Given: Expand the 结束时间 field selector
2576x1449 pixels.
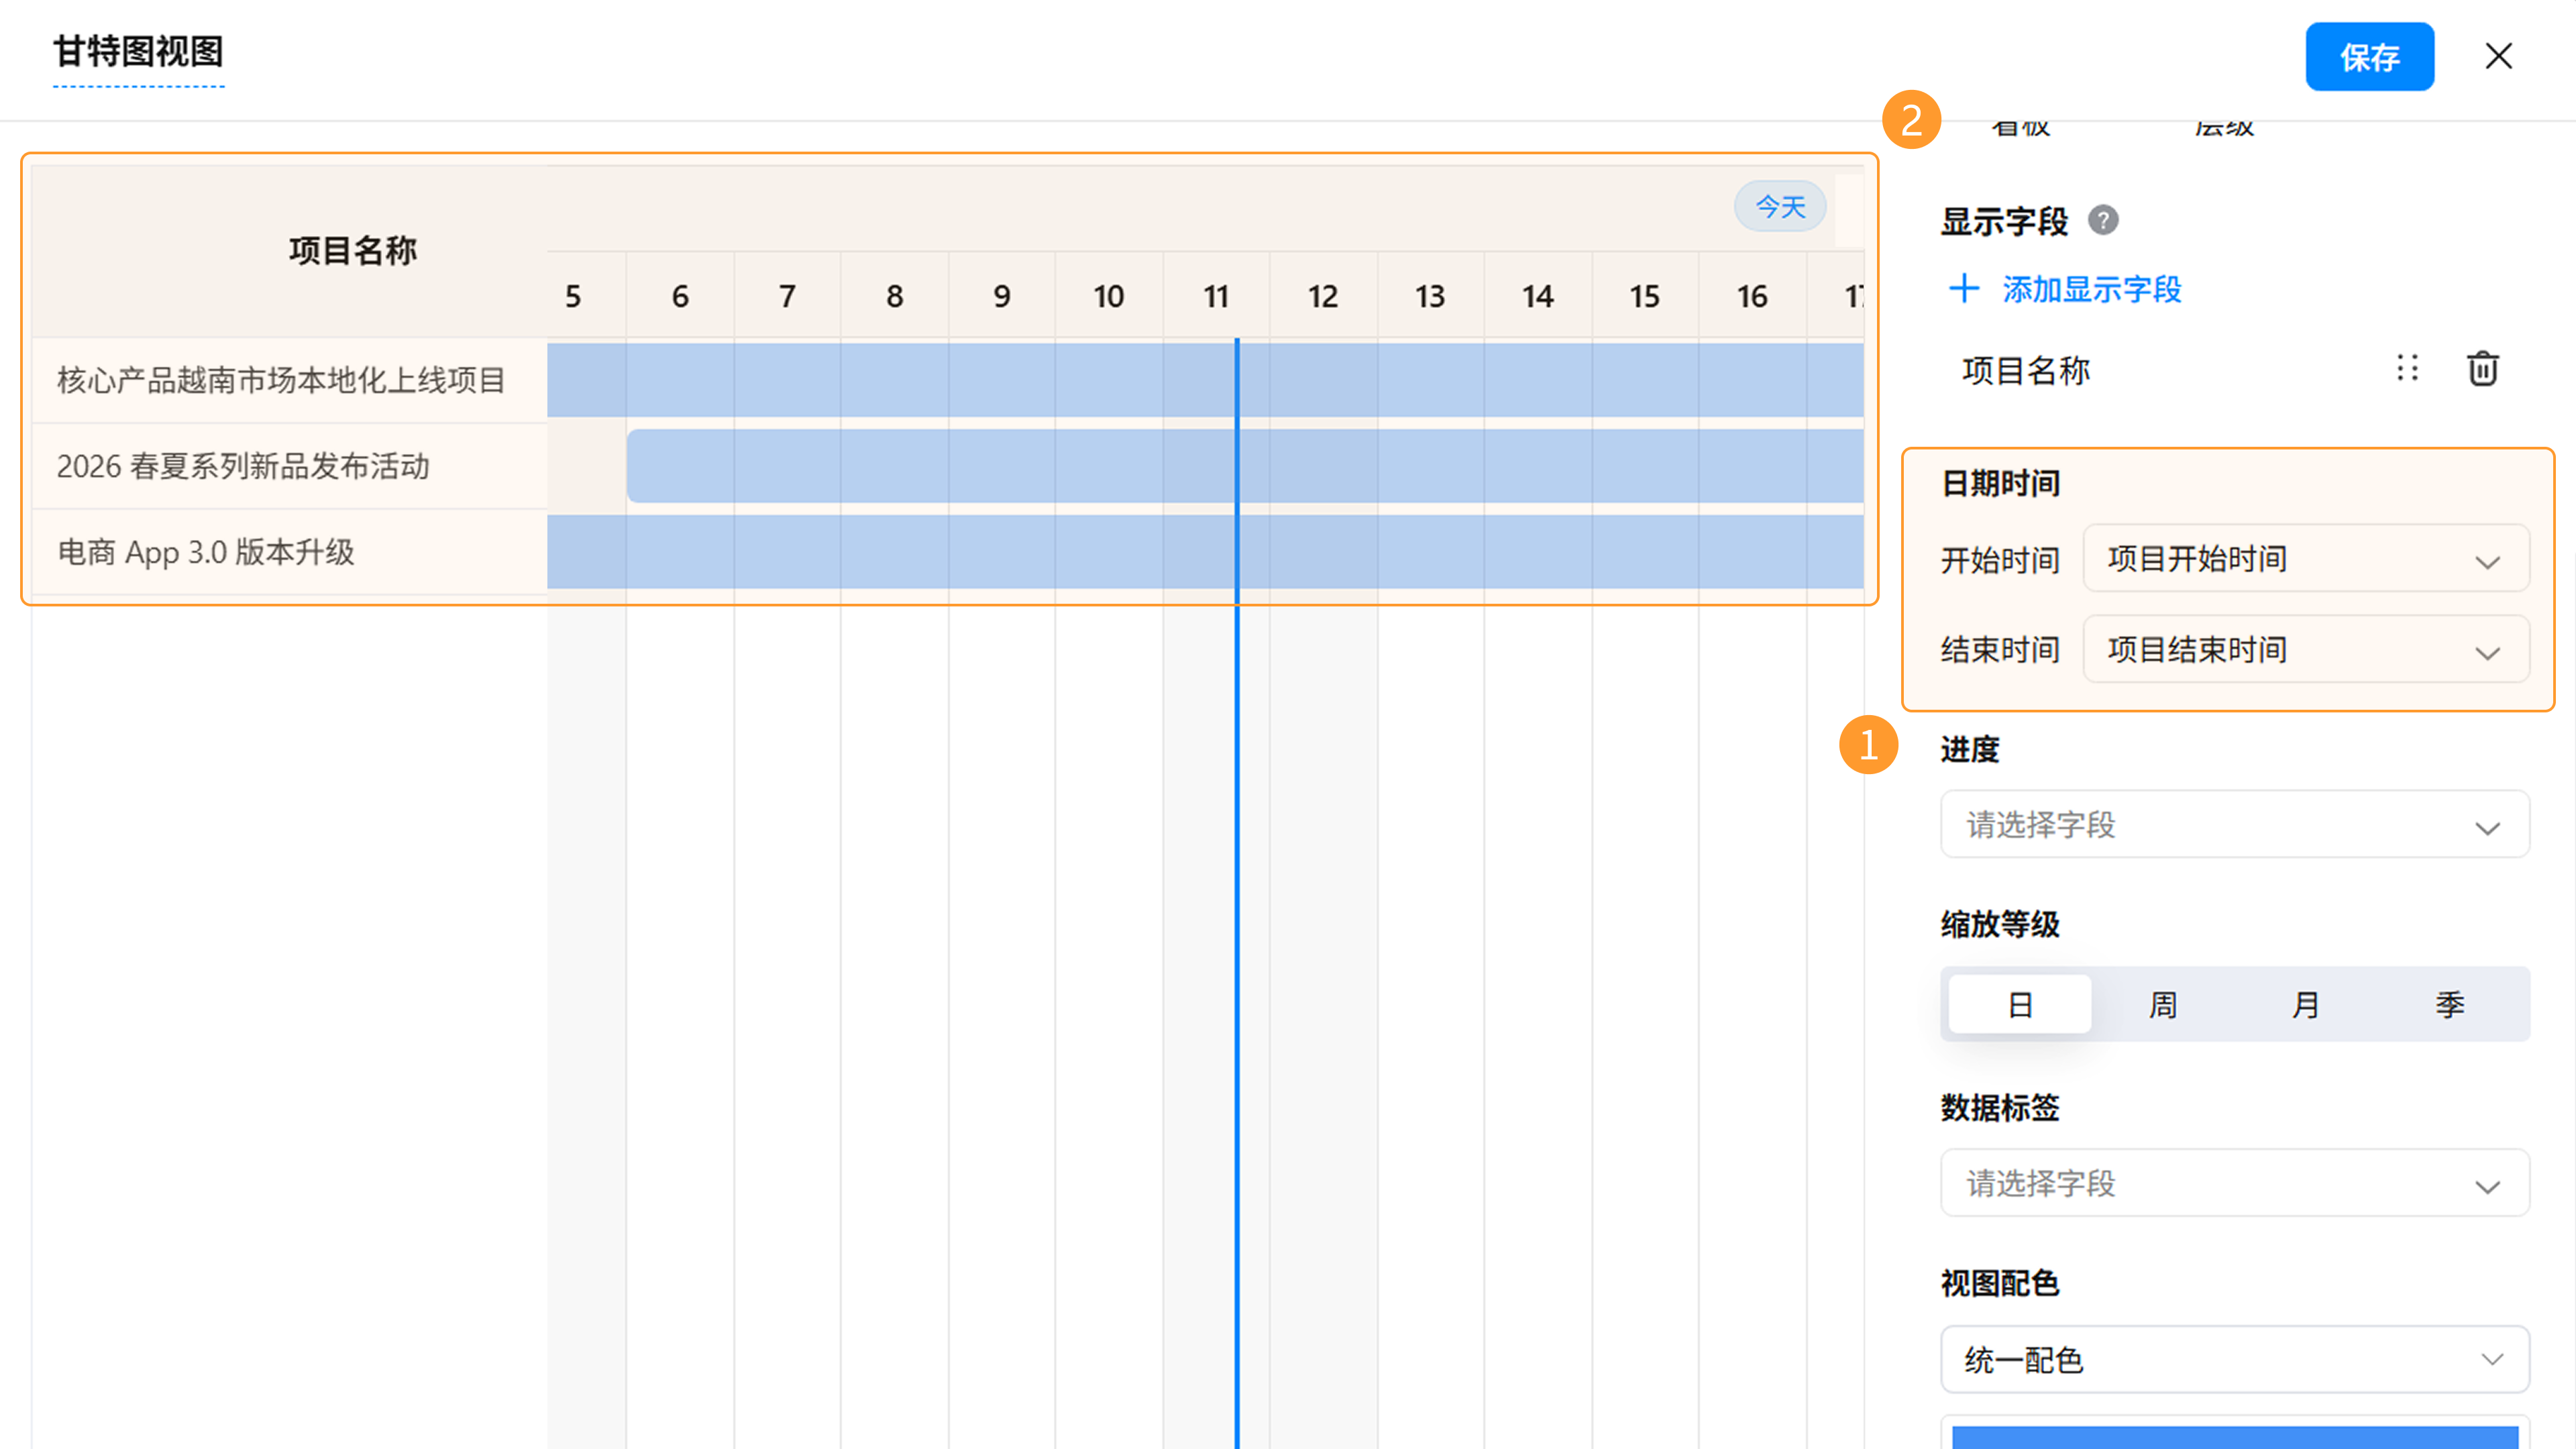Looking at the screenshot, I should coord(2306,650).
